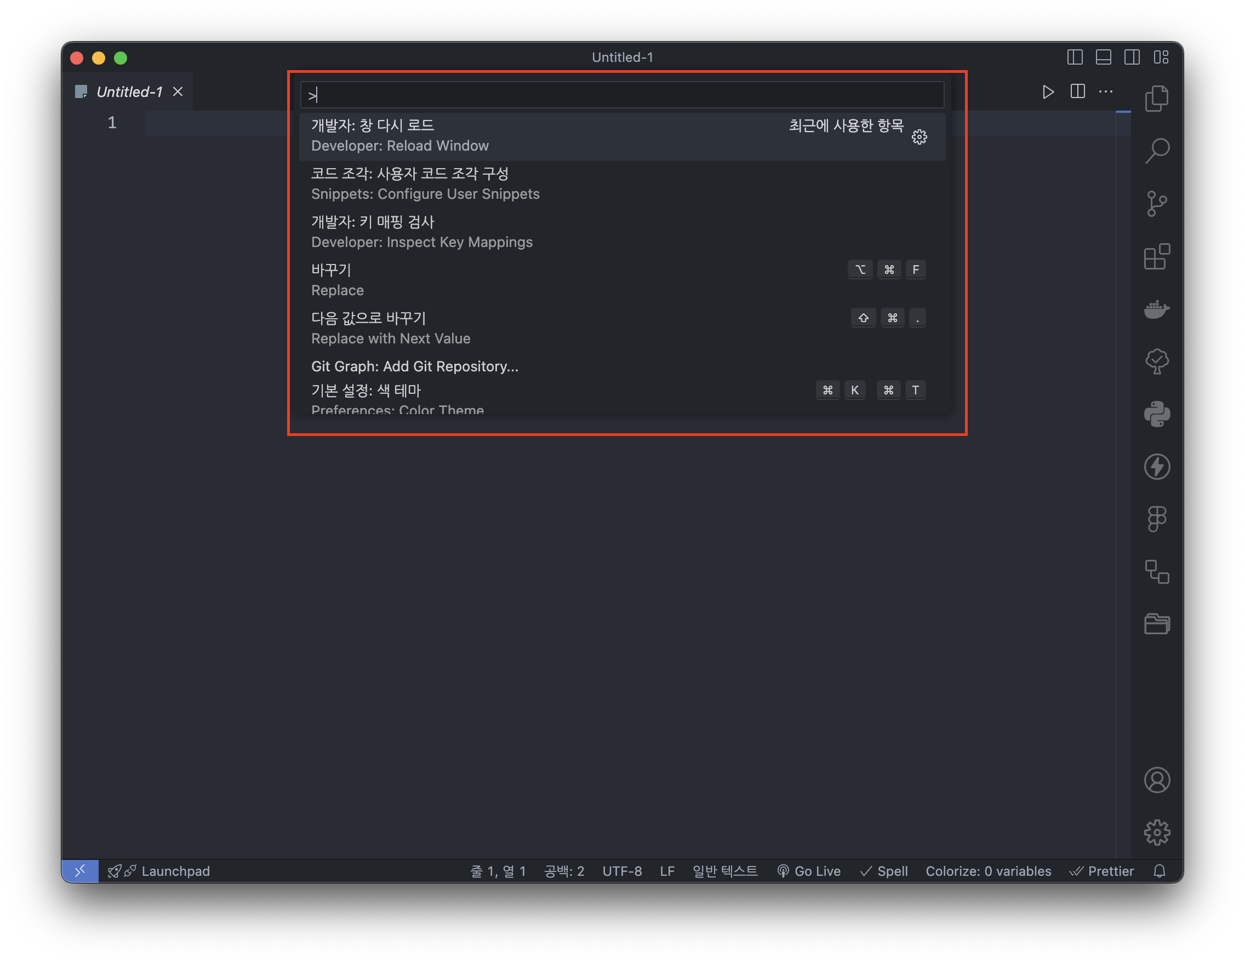Screen dimensions: 1245x964
Task: Click the Run play button
Action: (1048, 91)
